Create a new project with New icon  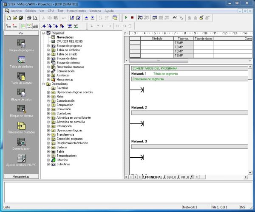[8, 18]
